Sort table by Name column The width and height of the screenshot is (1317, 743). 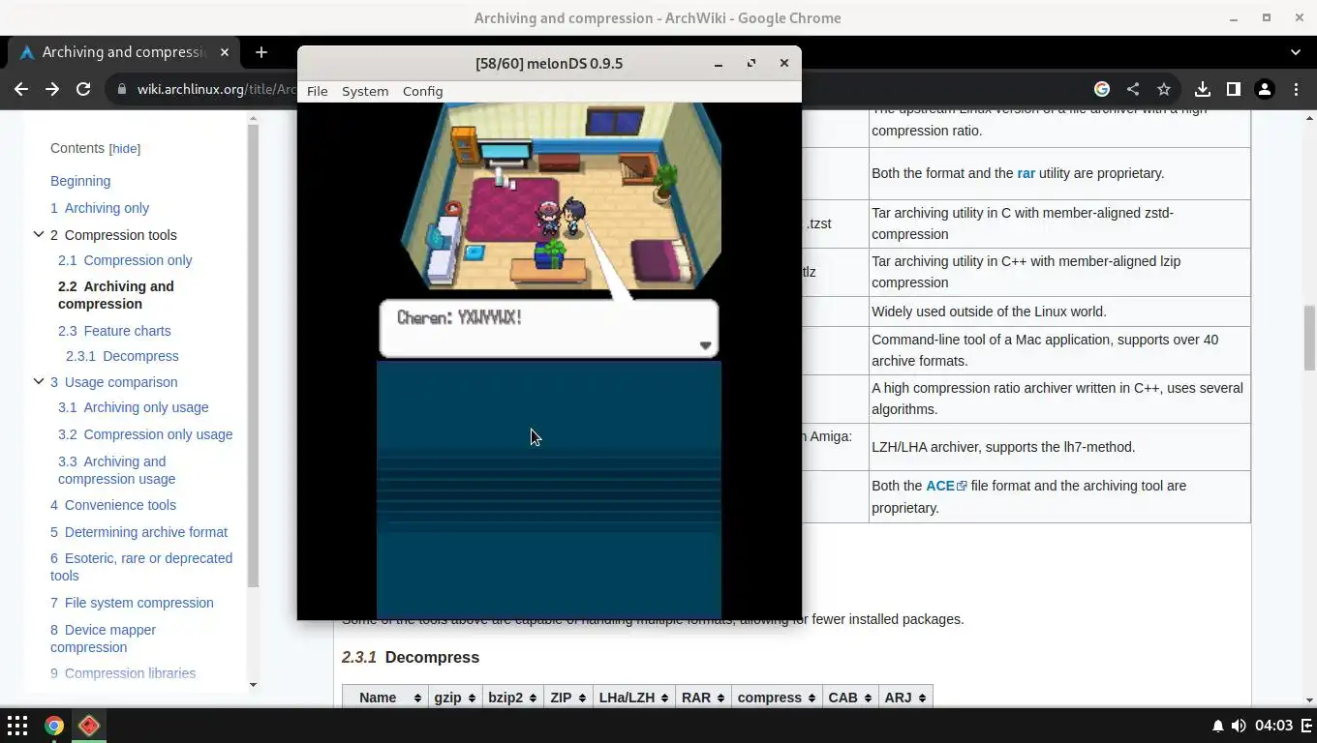[x=384, y=698]
